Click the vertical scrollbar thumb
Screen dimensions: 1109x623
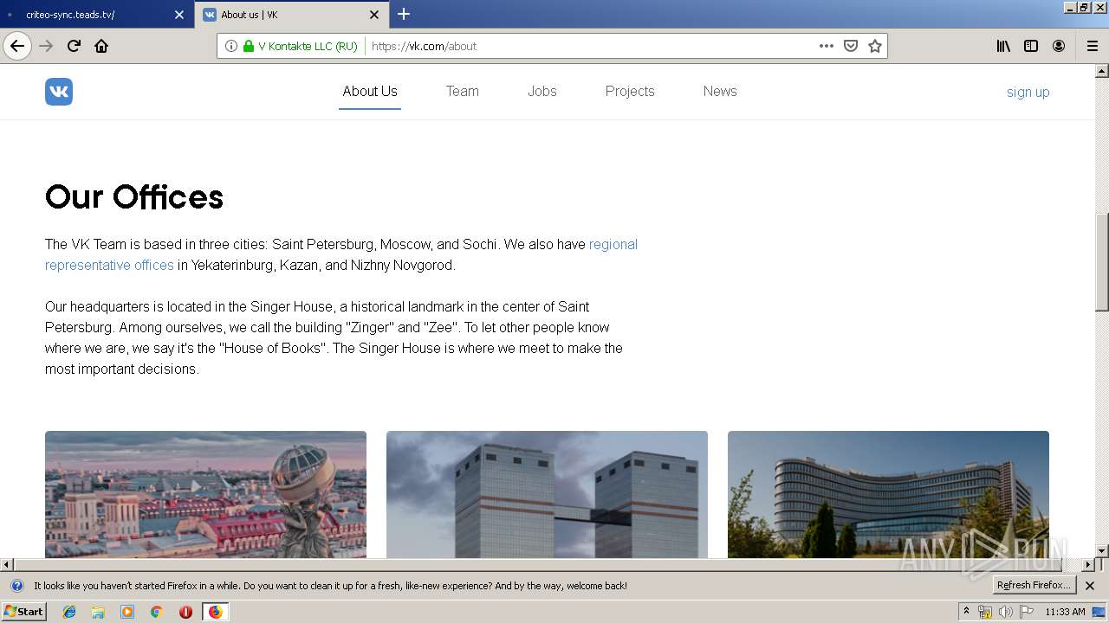coord(1102,263)
